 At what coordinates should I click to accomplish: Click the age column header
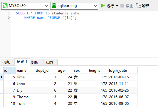point(65,71)
